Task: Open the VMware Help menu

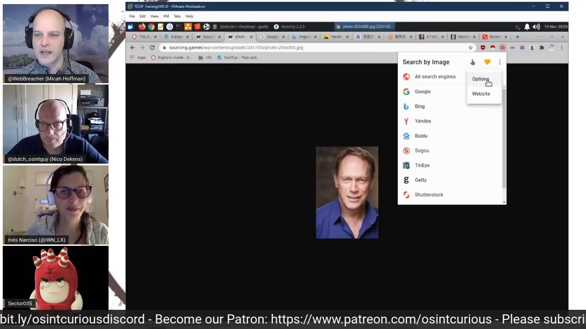Action: pyautogui.click(x=190, y=16)
